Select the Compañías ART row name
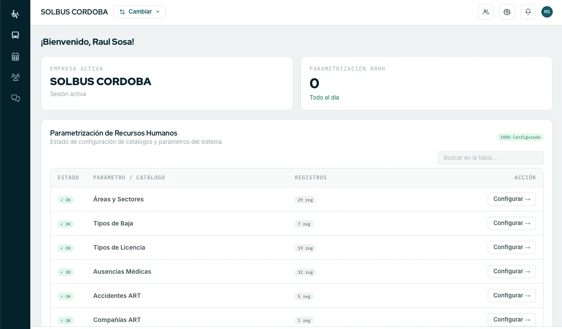 coord(117,320)
